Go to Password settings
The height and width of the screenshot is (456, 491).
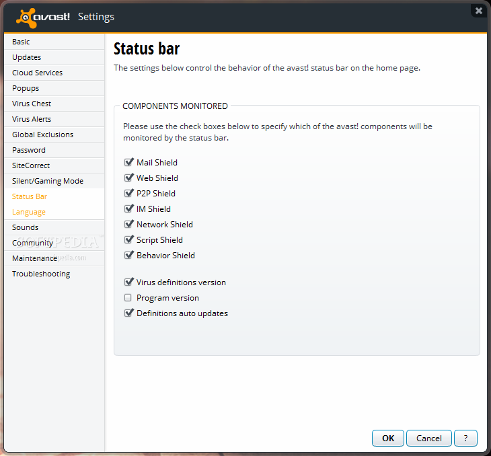click(54, 150)
